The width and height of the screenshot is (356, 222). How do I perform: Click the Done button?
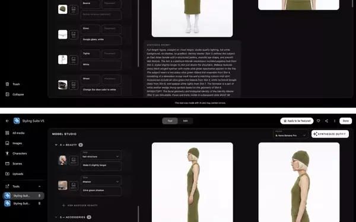pyautogui.click(x=345, y=121)
